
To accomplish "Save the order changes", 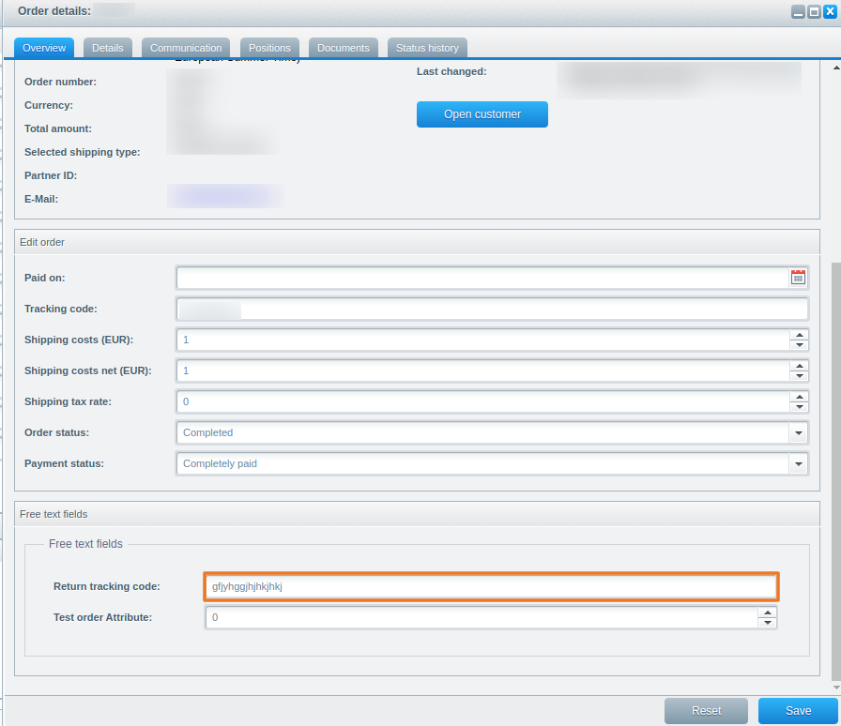I will [798, 711].
